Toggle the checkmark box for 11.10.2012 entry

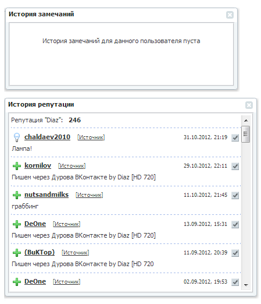[x=235, y=195]
